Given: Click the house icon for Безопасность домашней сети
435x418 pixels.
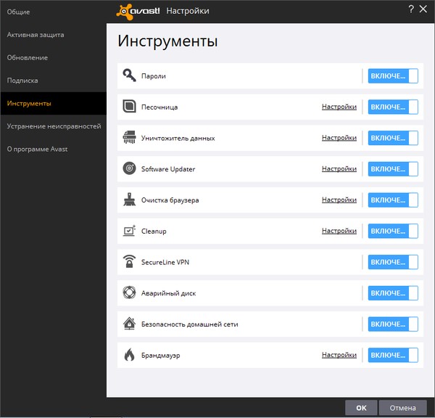Looking at the screenshot, I should coord(129,324).
